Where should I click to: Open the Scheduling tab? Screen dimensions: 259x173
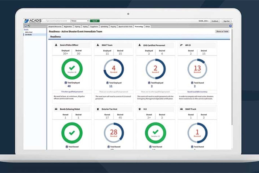(104, 26)
